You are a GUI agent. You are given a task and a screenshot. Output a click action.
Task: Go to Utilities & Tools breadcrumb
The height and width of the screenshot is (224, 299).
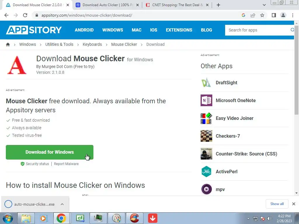click(59, 44)
